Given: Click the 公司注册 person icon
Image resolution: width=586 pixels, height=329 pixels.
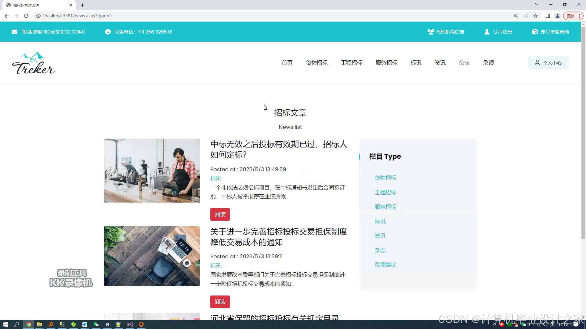Looking at the screenshot, I should (487, 32).
